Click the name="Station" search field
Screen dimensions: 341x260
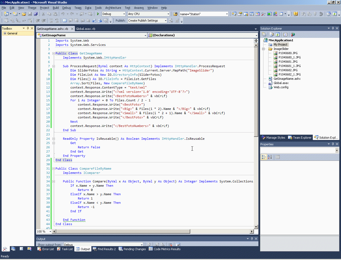202,14
